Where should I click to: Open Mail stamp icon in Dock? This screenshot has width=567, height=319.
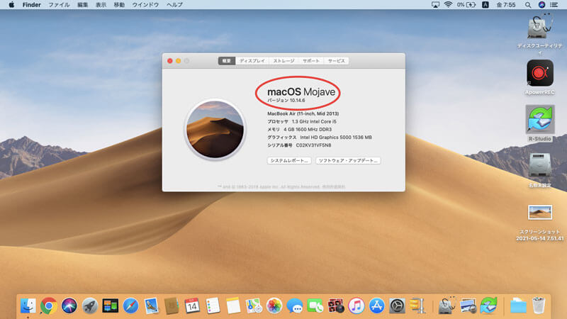point(151,306)
